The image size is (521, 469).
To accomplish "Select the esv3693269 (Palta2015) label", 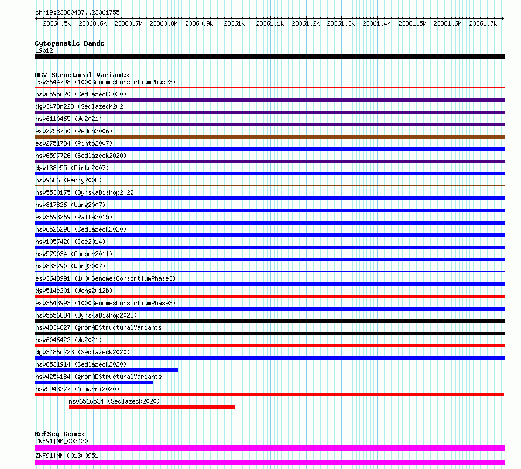I will click(x=74, y=217).
